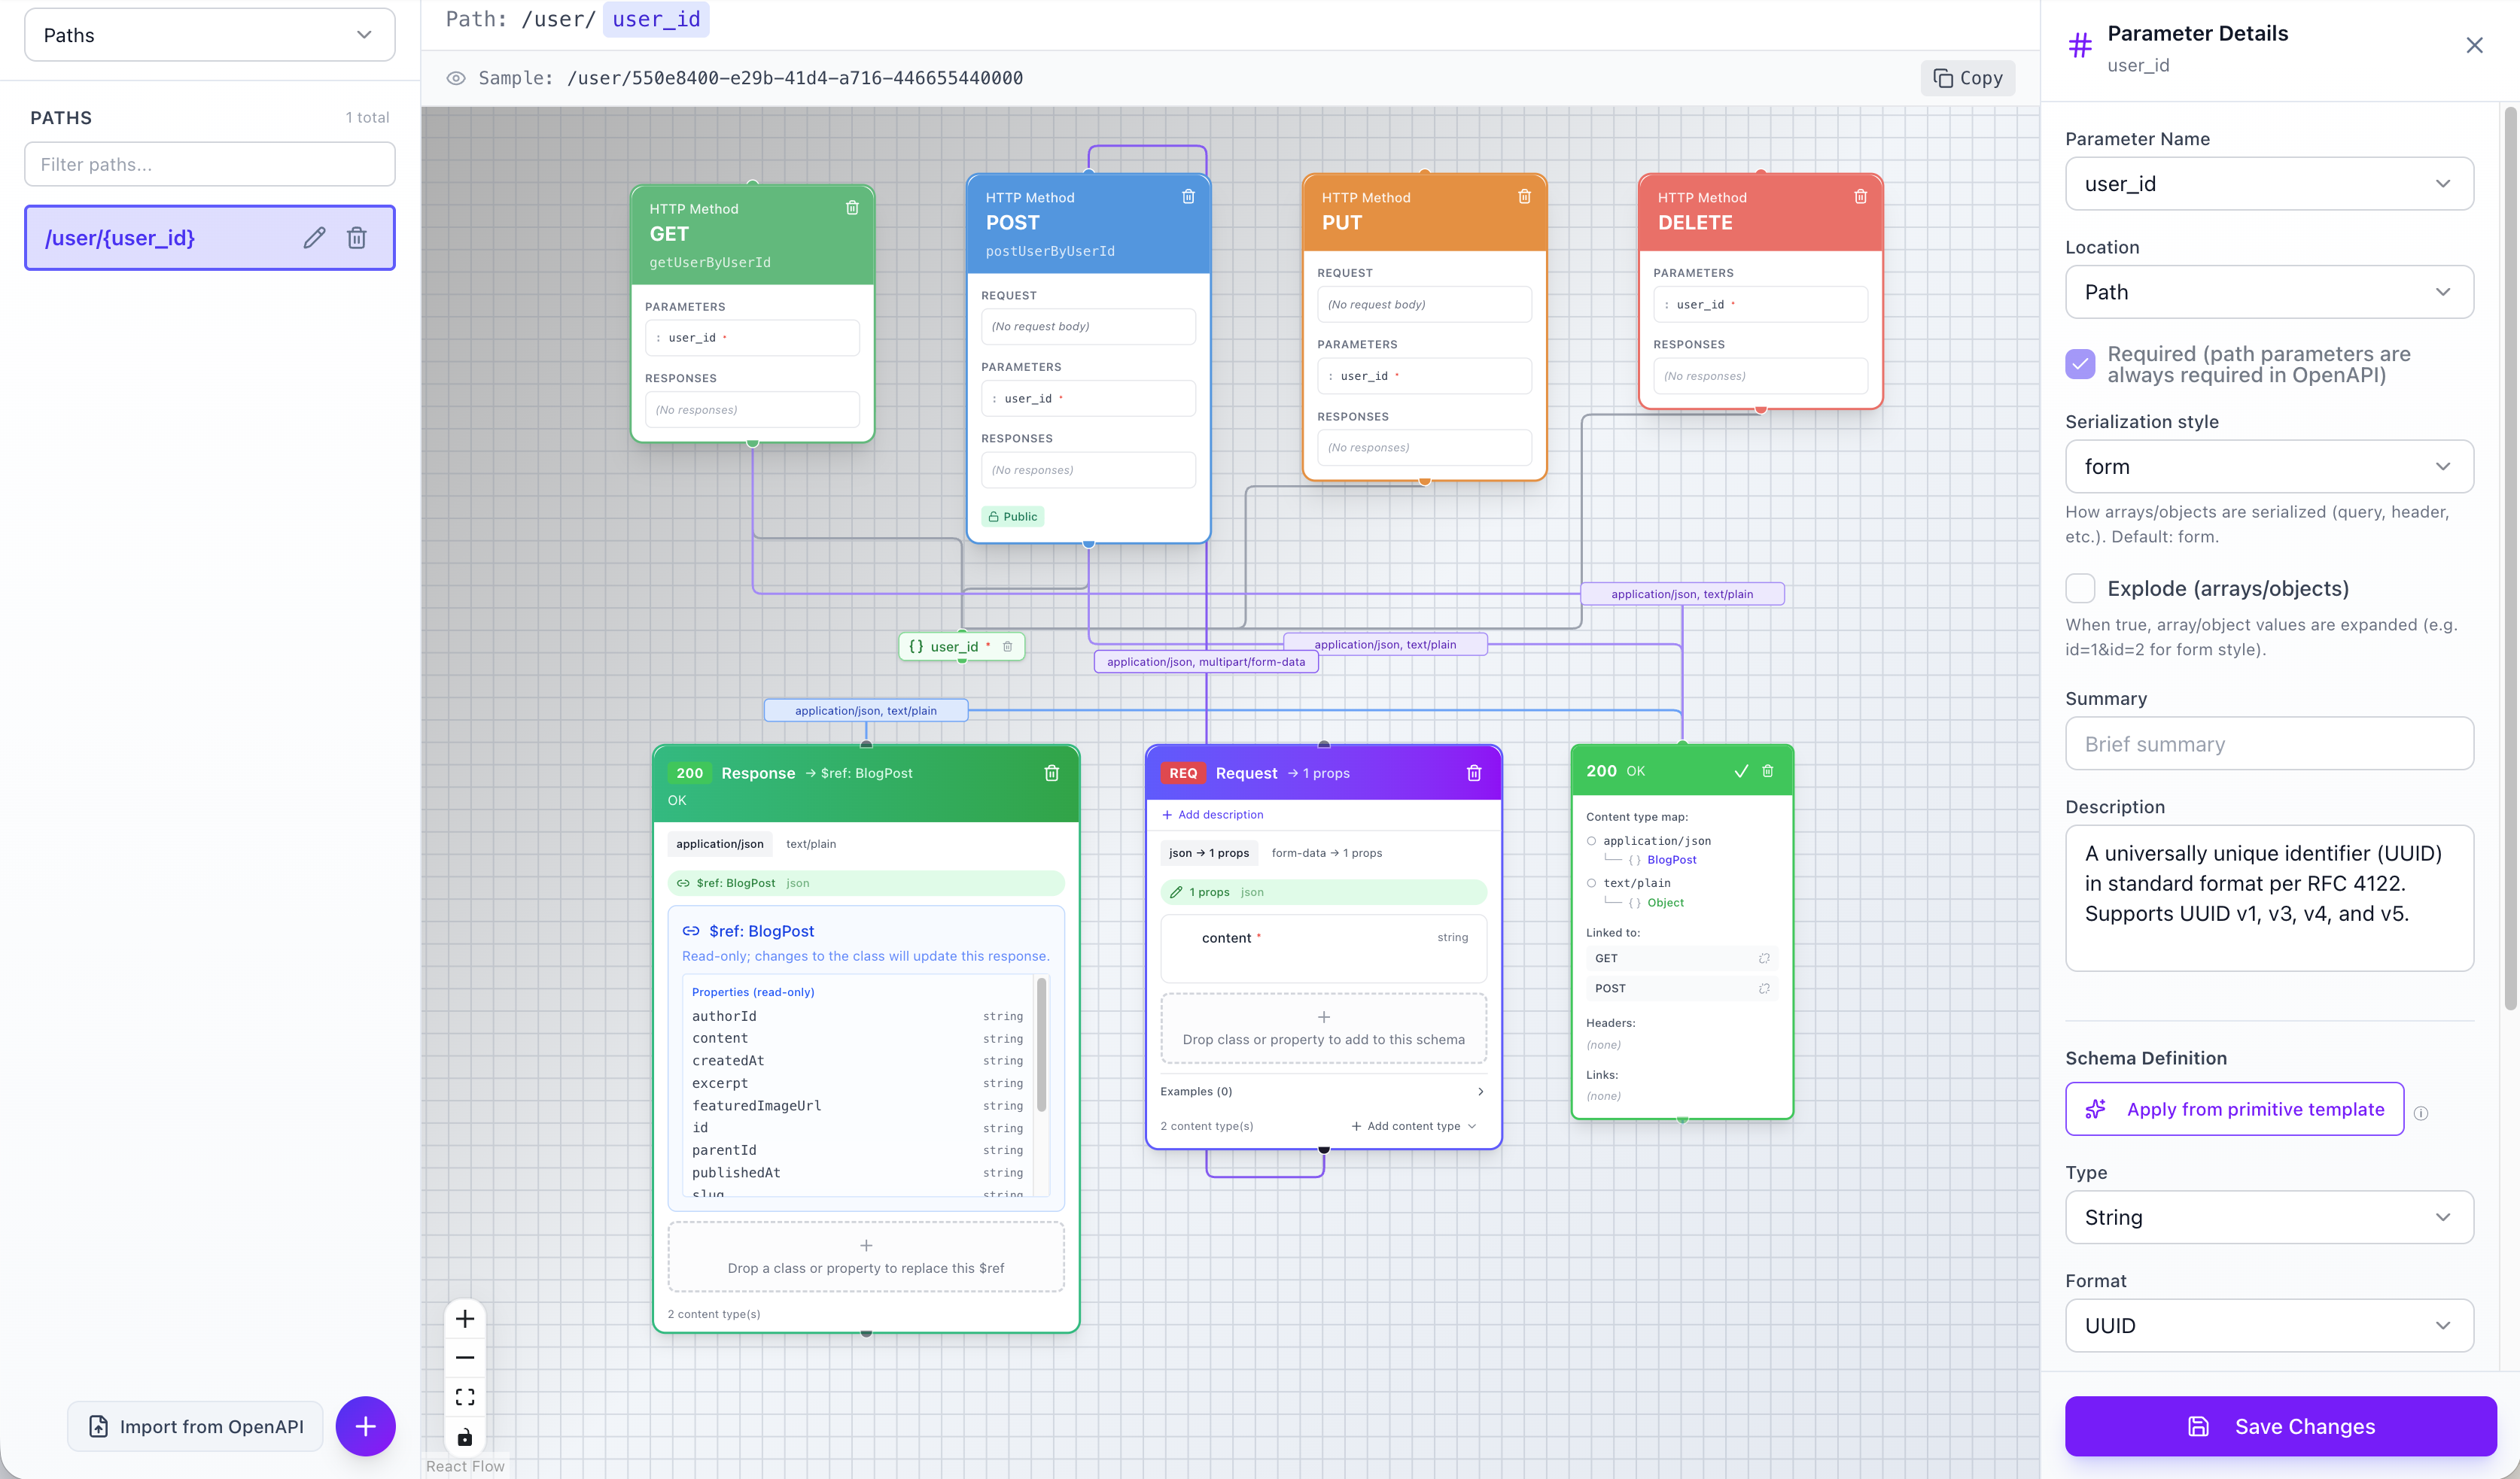Open the new item plus button near Import
Screen dimensions: 2520x1479
[x=365, y=1426]
